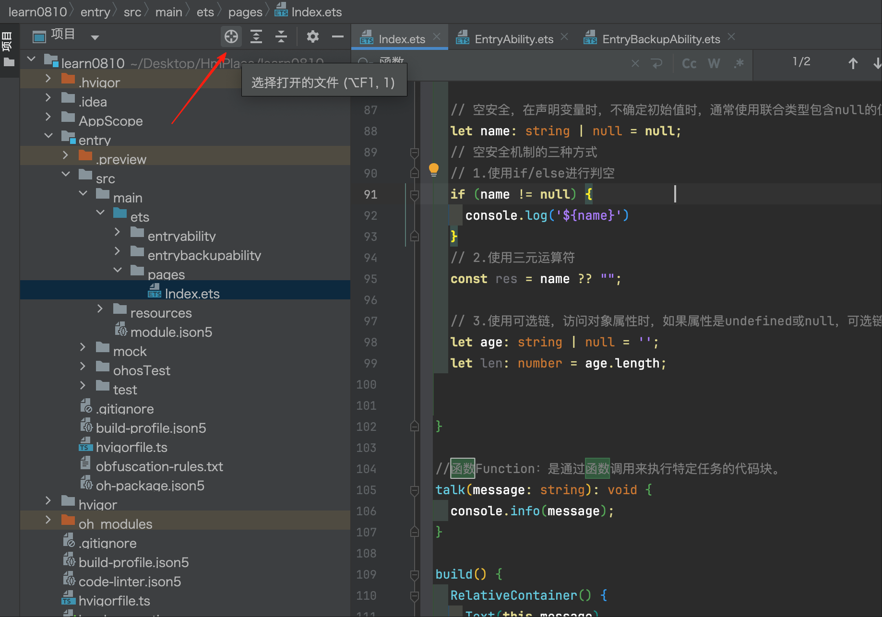This screenshot has height=617, width=882.
Task: Click the 'ets' breadcrumb in navigation bar
Action: [205, 12]
